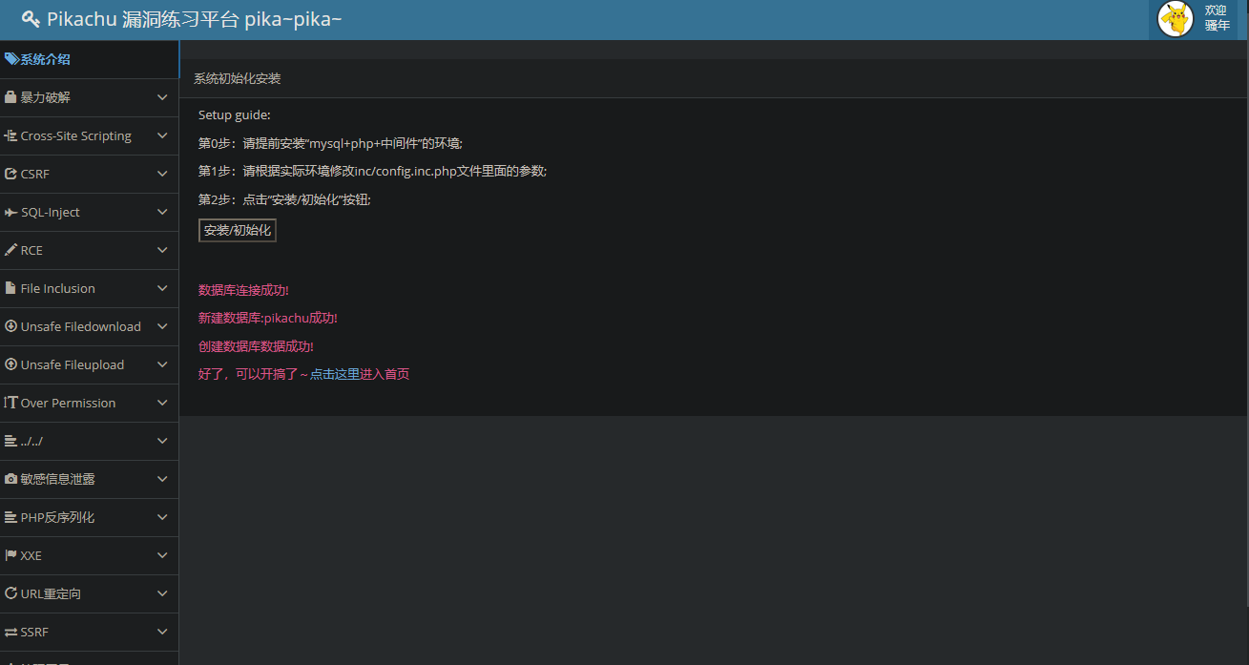Screen dimensions: 1249x665
Task: Click the plane icon beside SQL-Inject
Action: [10, 212]
